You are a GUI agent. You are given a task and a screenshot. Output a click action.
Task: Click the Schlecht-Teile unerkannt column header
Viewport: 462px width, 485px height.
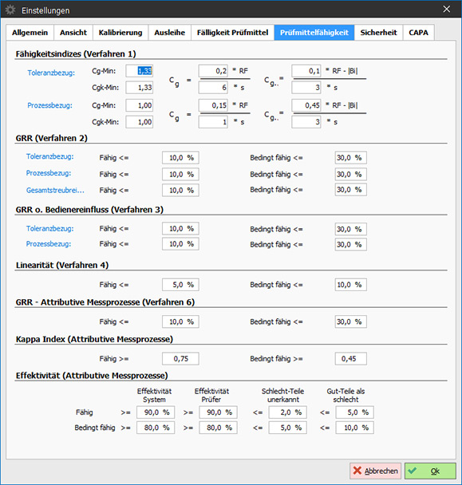click(282, 396)
